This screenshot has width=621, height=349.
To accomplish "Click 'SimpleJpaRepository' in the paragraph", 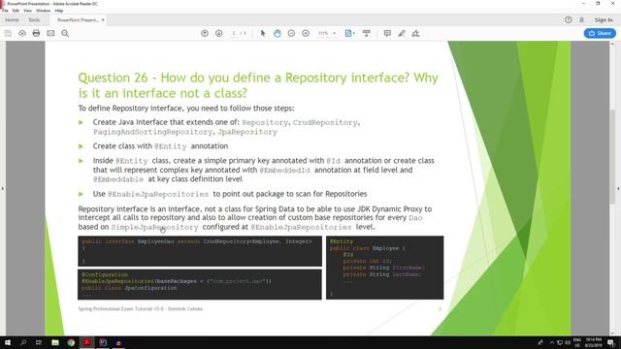I will click(x=155, y=227).
